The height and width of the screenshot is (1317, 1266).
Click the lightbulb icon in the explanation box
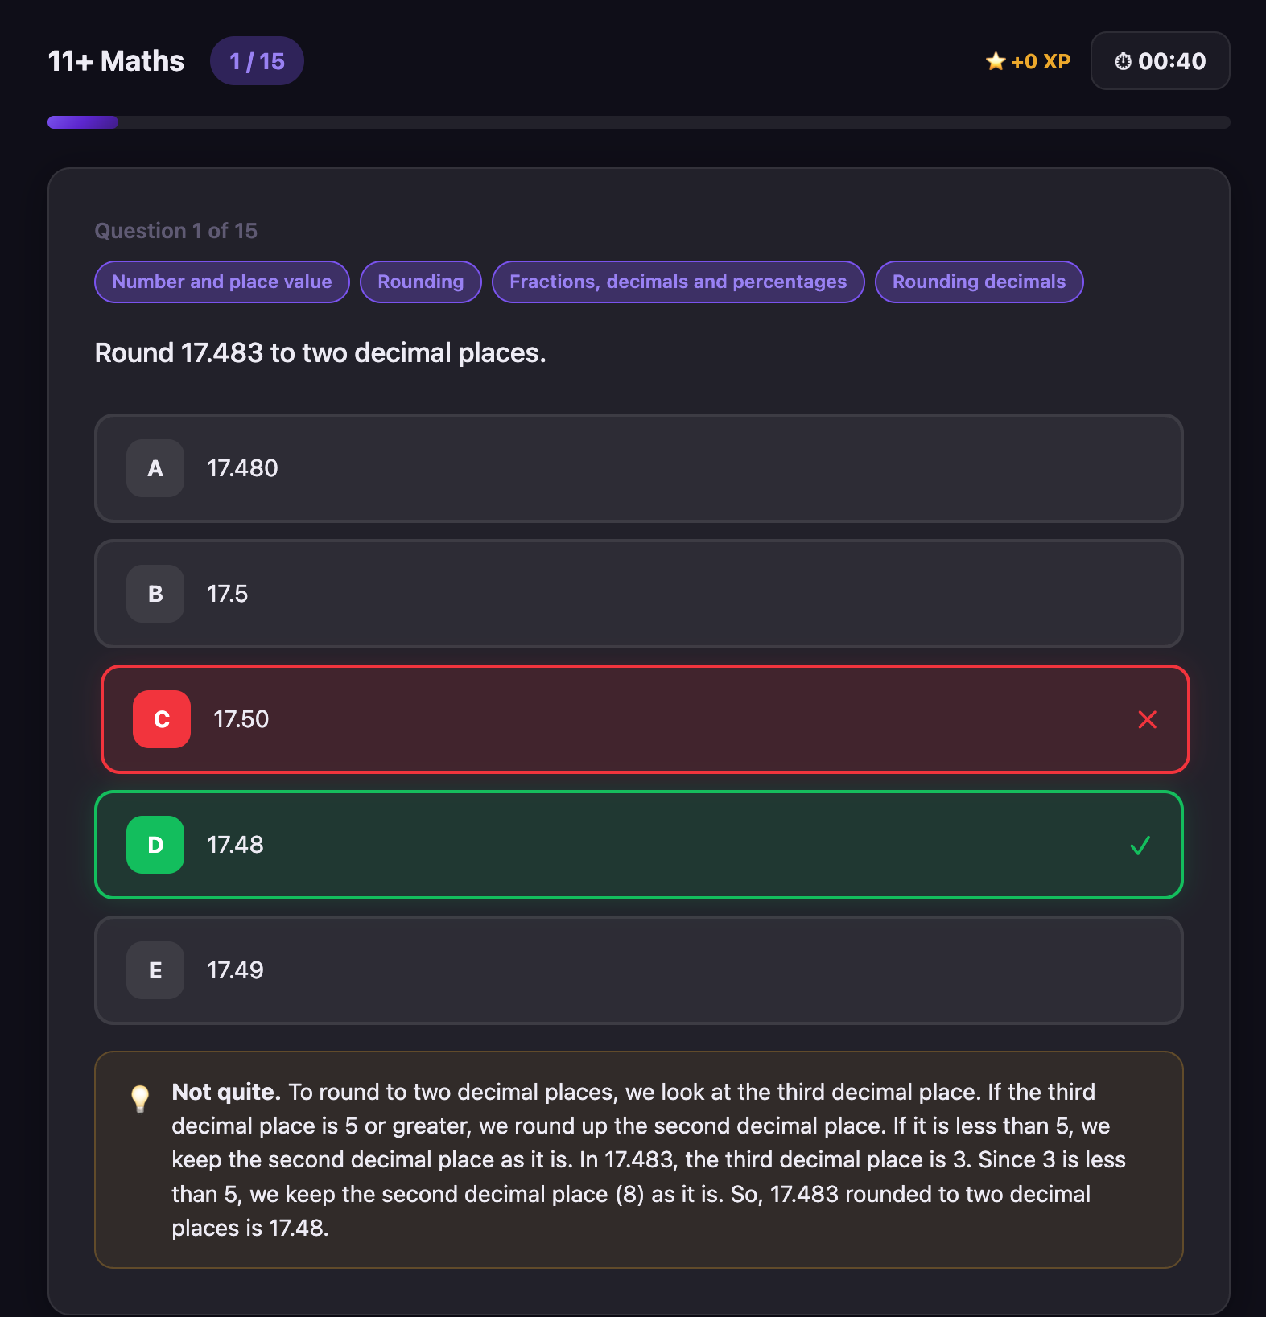tap(141, 1097)
